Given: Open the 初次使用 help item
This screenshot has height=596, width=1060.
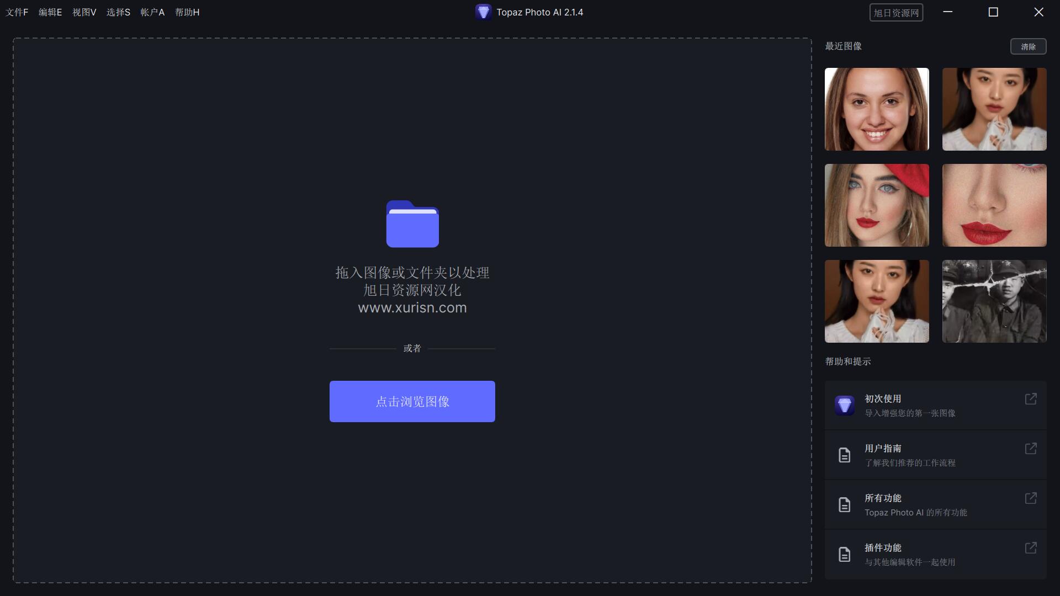Looking at the screenshot, I should 936,406.
